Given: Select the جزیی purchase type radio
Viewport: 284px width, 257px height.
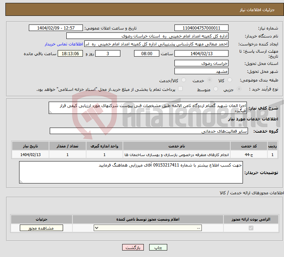Looking at the screenshot, I should click(239, 89).
